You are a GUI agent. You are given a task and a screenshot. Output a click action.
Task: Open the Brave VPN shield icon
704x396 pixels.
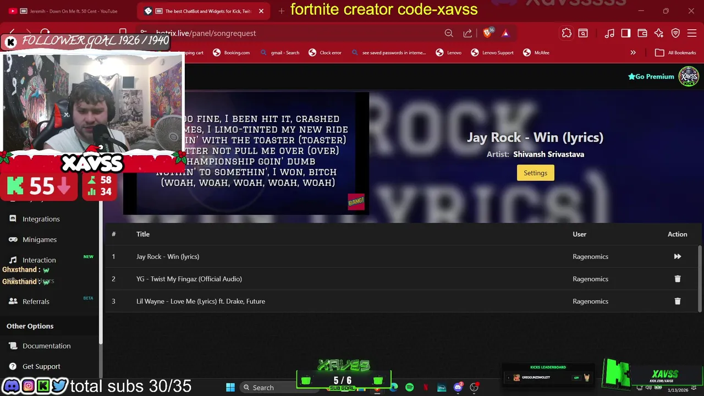[675, 33]
